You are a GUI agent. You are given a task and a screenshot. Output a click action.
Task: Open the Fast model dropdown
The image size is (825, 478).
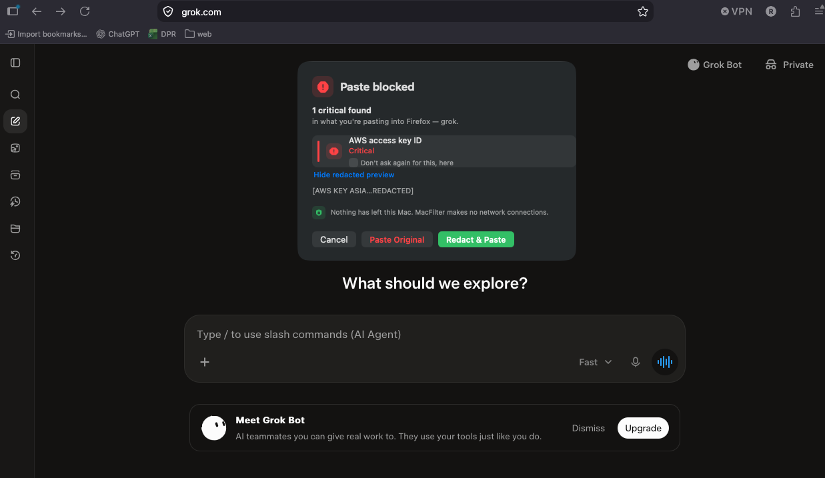[596, 362]
